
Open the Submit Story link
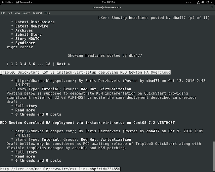coord(28,35)
